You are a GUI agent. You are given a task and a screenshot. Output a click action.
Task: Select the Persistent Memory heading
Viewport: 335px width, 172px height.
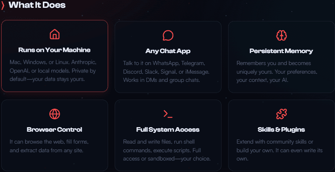click(x=281, y=51)
